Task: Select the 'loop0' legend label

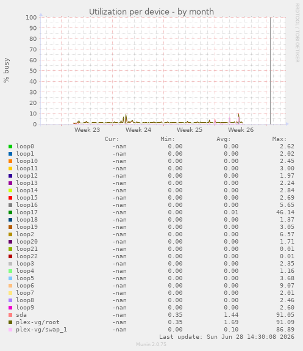Action: (x=25, y=147)
